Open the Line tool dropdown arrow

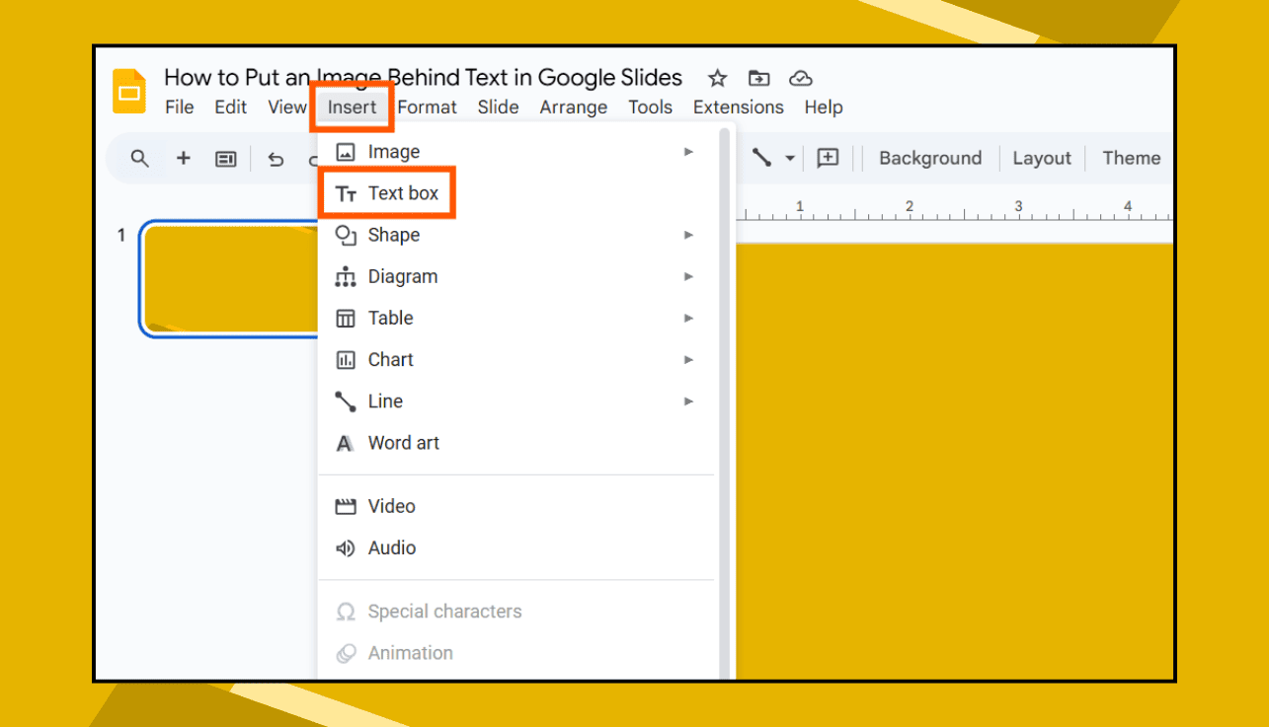(x=789, y=158)
